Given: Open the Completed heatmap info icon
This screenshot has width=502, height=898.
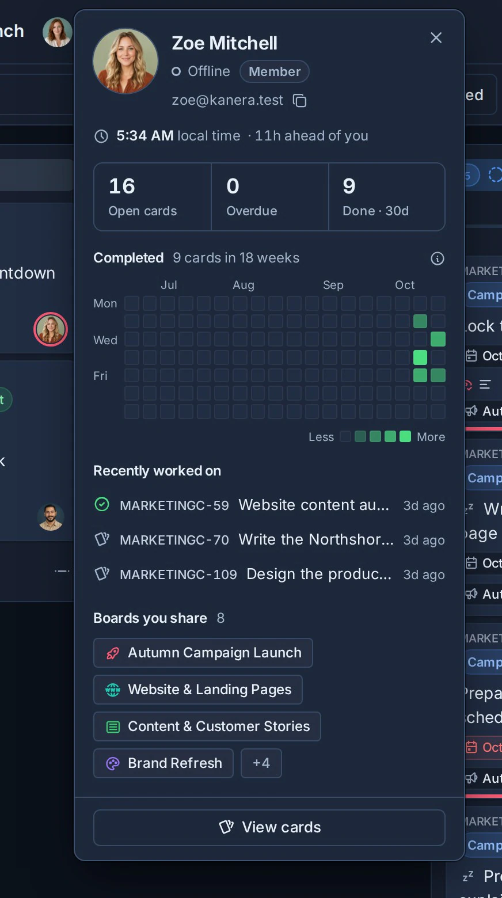Looking at the screenshot, I should pyautogui.click(x=438, y=258).
